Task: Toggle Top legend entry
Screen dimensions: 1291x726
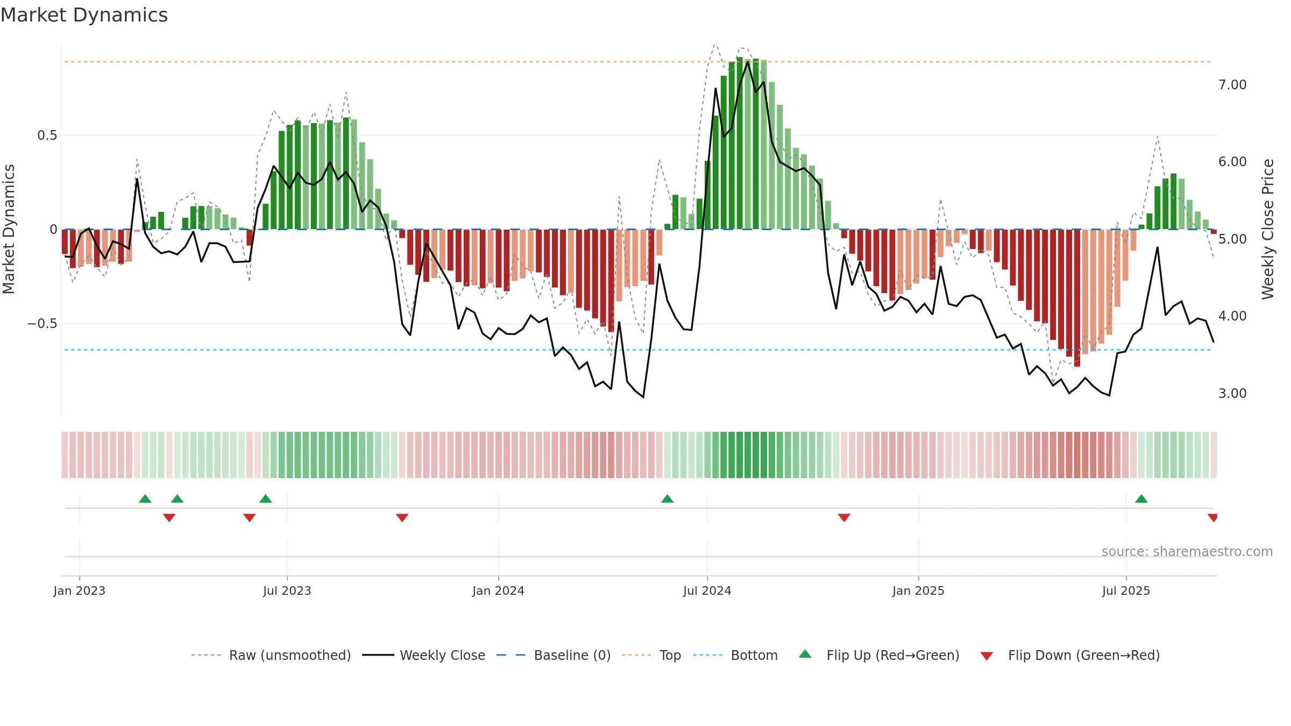Action: [x=651, y=655]
